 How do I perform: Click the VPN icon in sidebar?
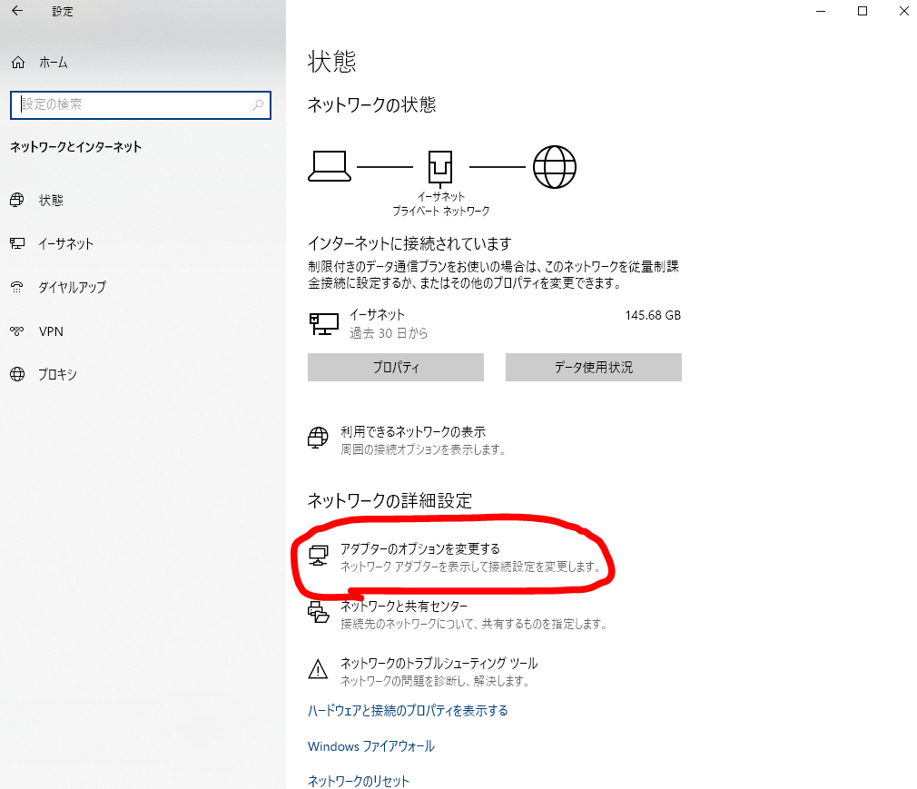tap(17, 331)
